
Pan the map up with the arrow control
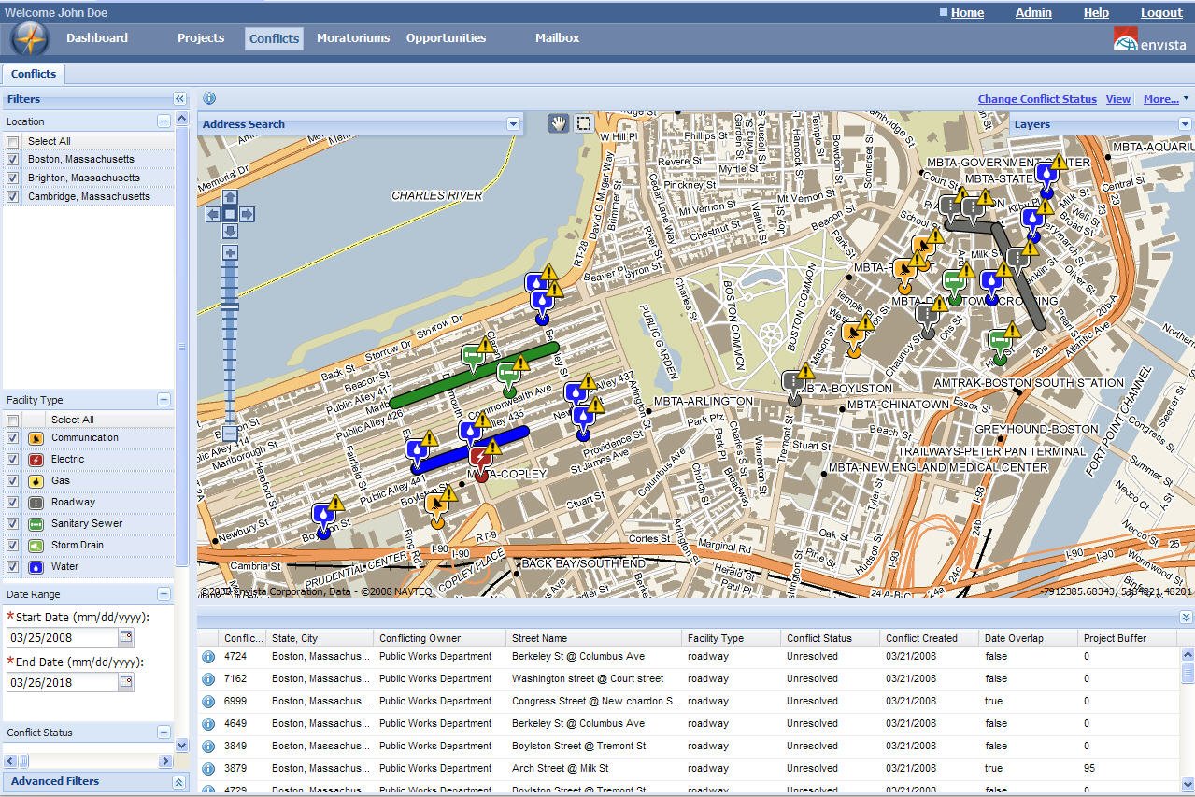(230, 197)
